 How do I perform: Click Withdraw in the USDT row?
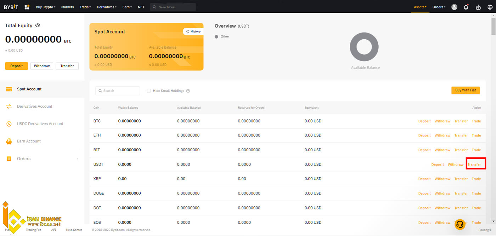tap(456, 164)
